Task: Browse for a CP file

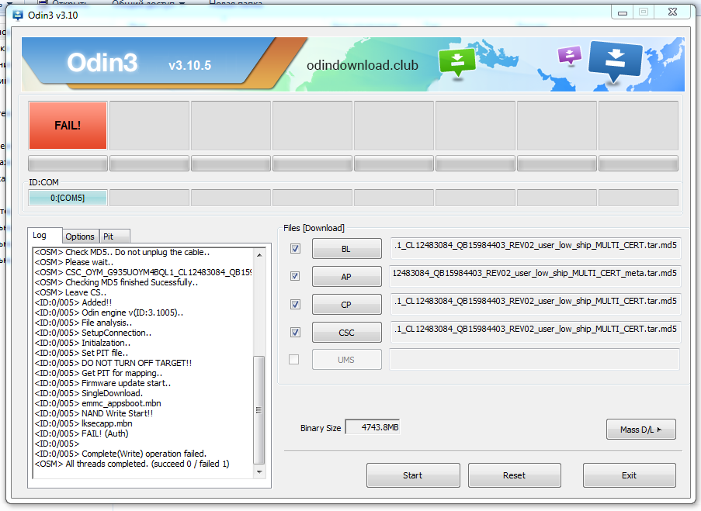Action: 346,305
